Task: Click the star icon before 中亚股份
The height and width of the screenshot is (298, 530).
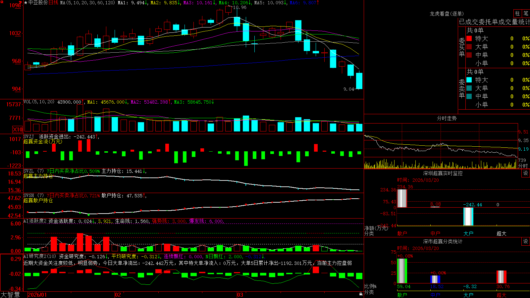Action: (x=26, y=3)
